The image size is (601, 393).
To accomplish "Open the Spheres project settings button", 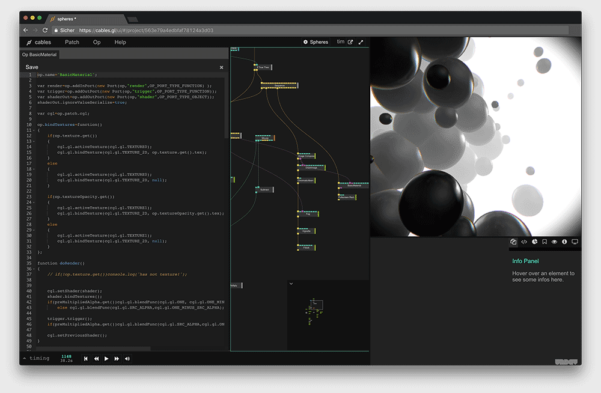I will click(x=316, y=42).
